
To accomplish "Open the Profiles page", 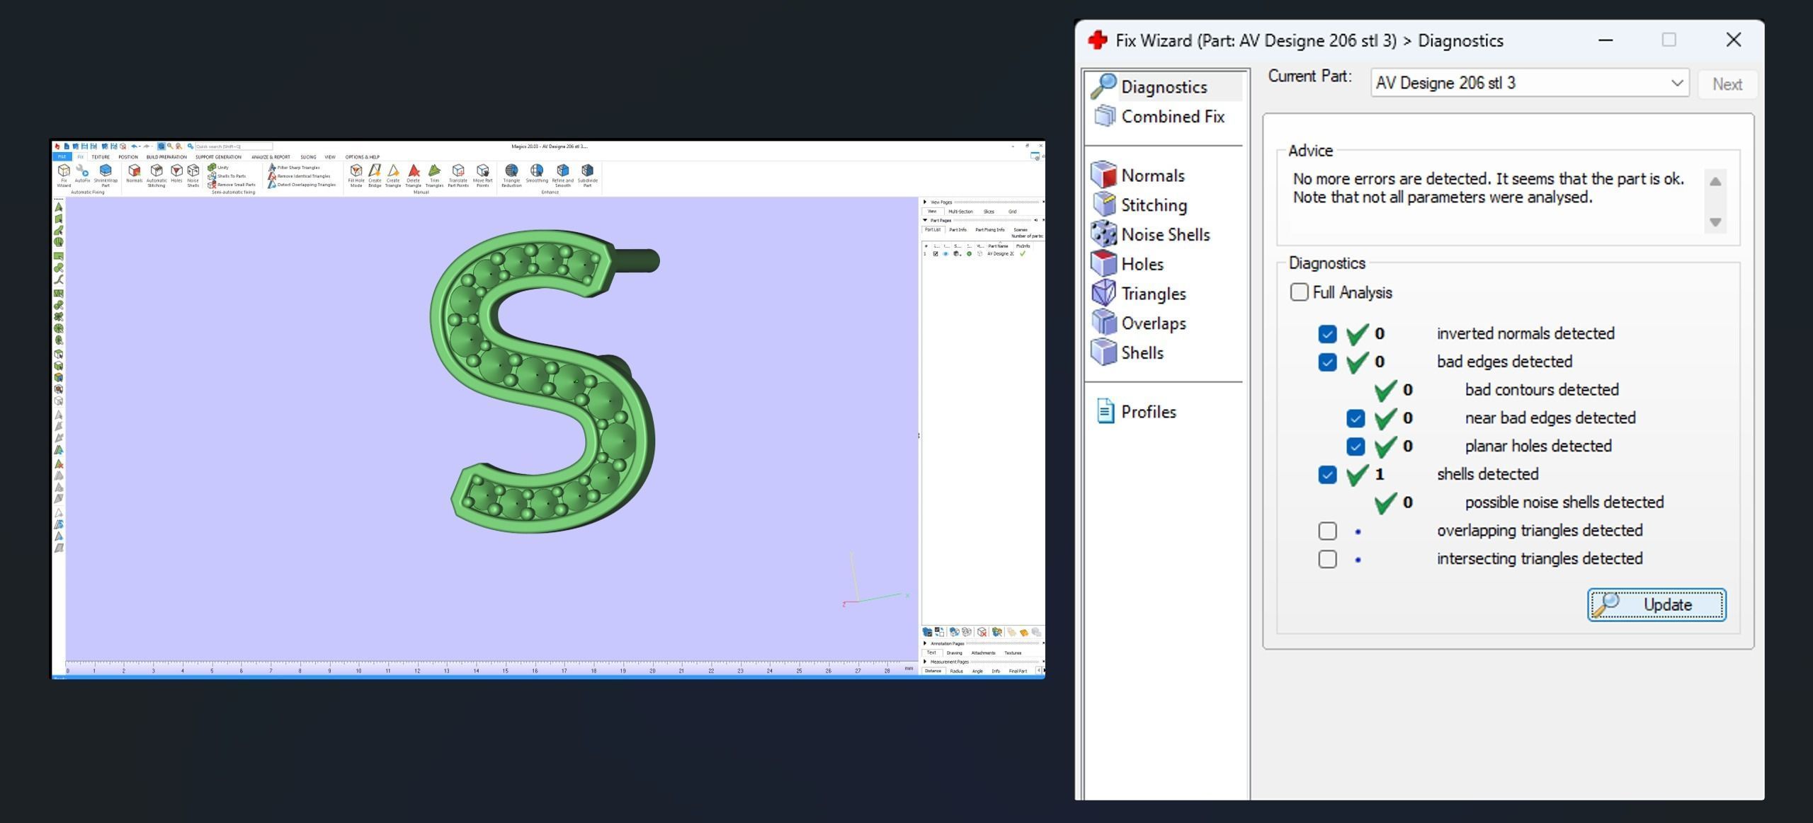I will 1147,412.
